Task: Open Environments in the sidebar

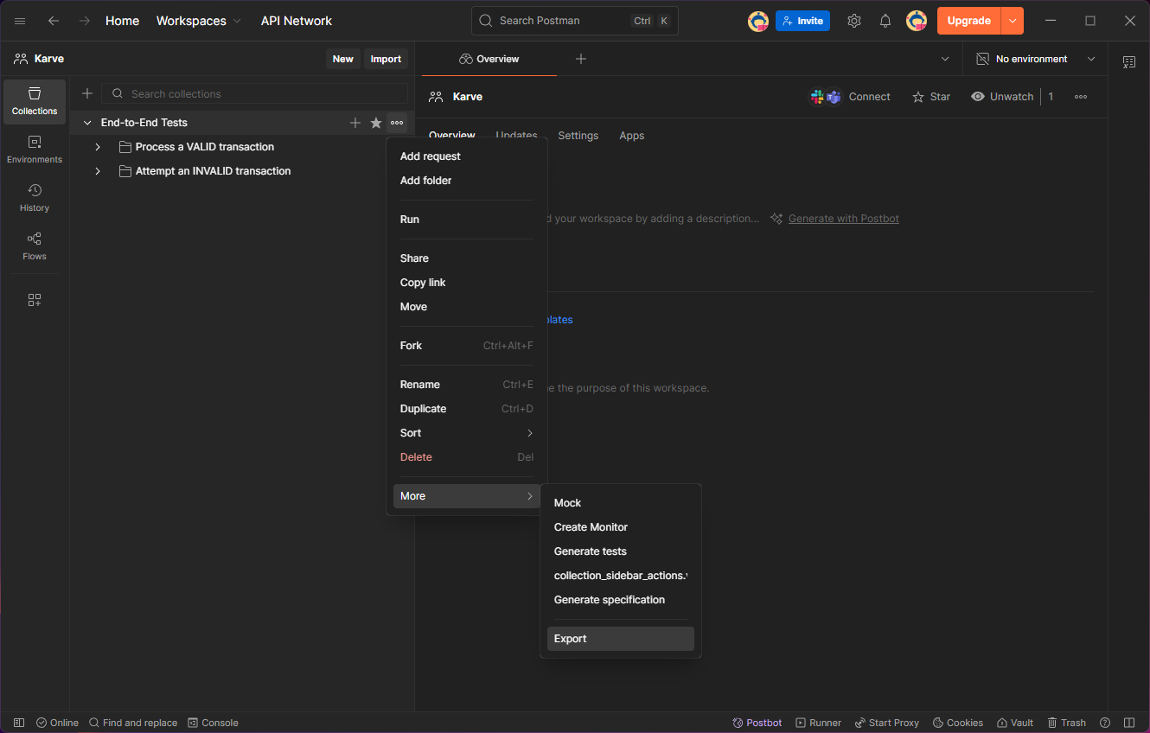Action: (35, 150)
